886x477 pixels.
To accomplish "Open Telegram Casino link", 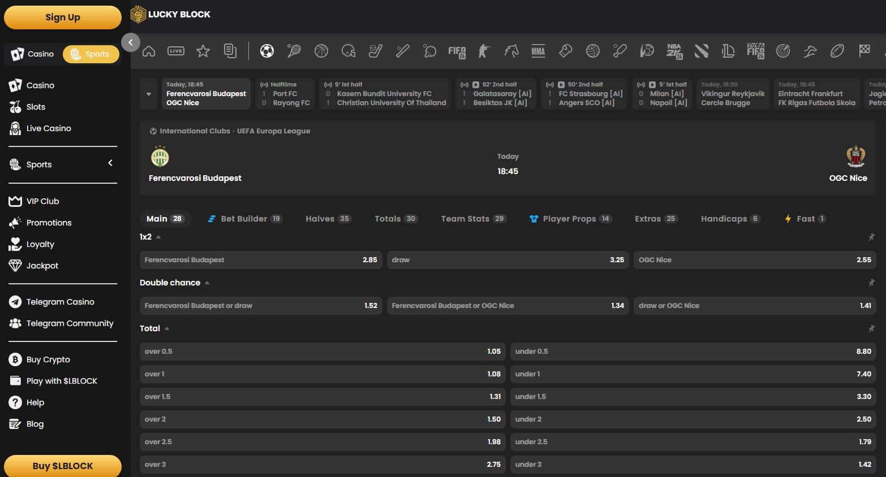I will click(x=60, y=302).
